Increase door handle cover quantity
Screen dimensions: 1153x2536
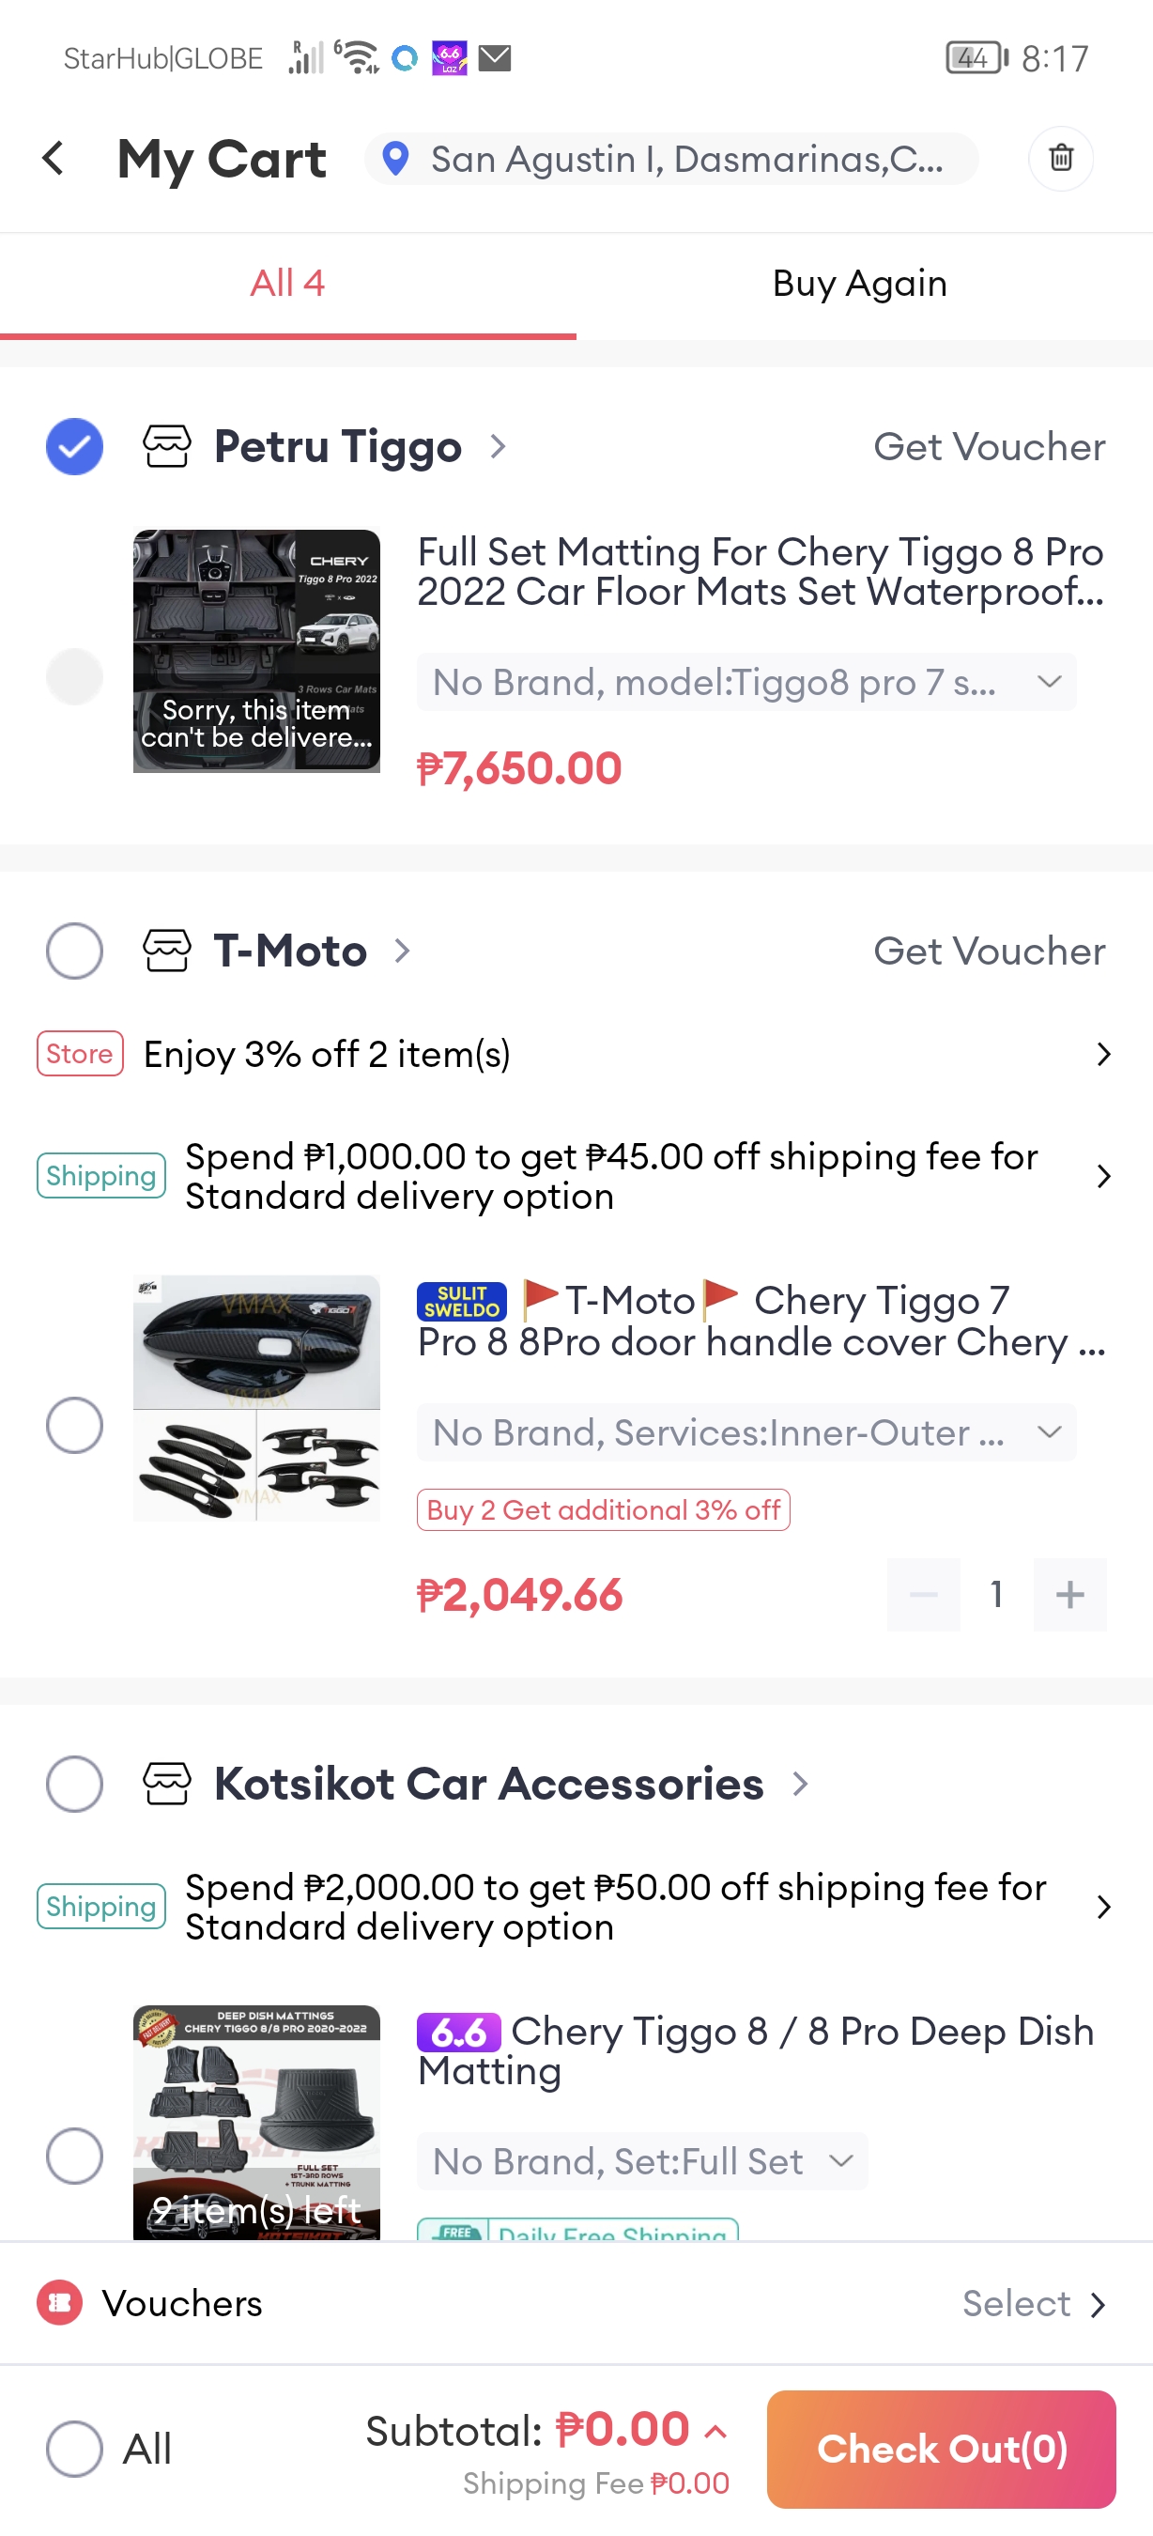point(1069,1594)
